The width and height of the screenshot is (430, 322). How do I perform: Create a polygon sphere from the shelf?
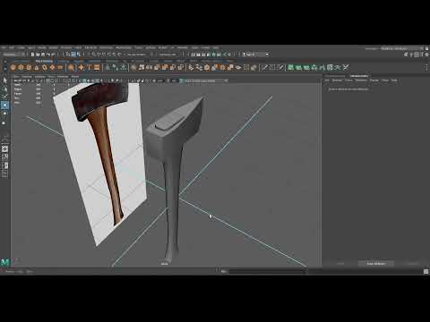[13, 68]
